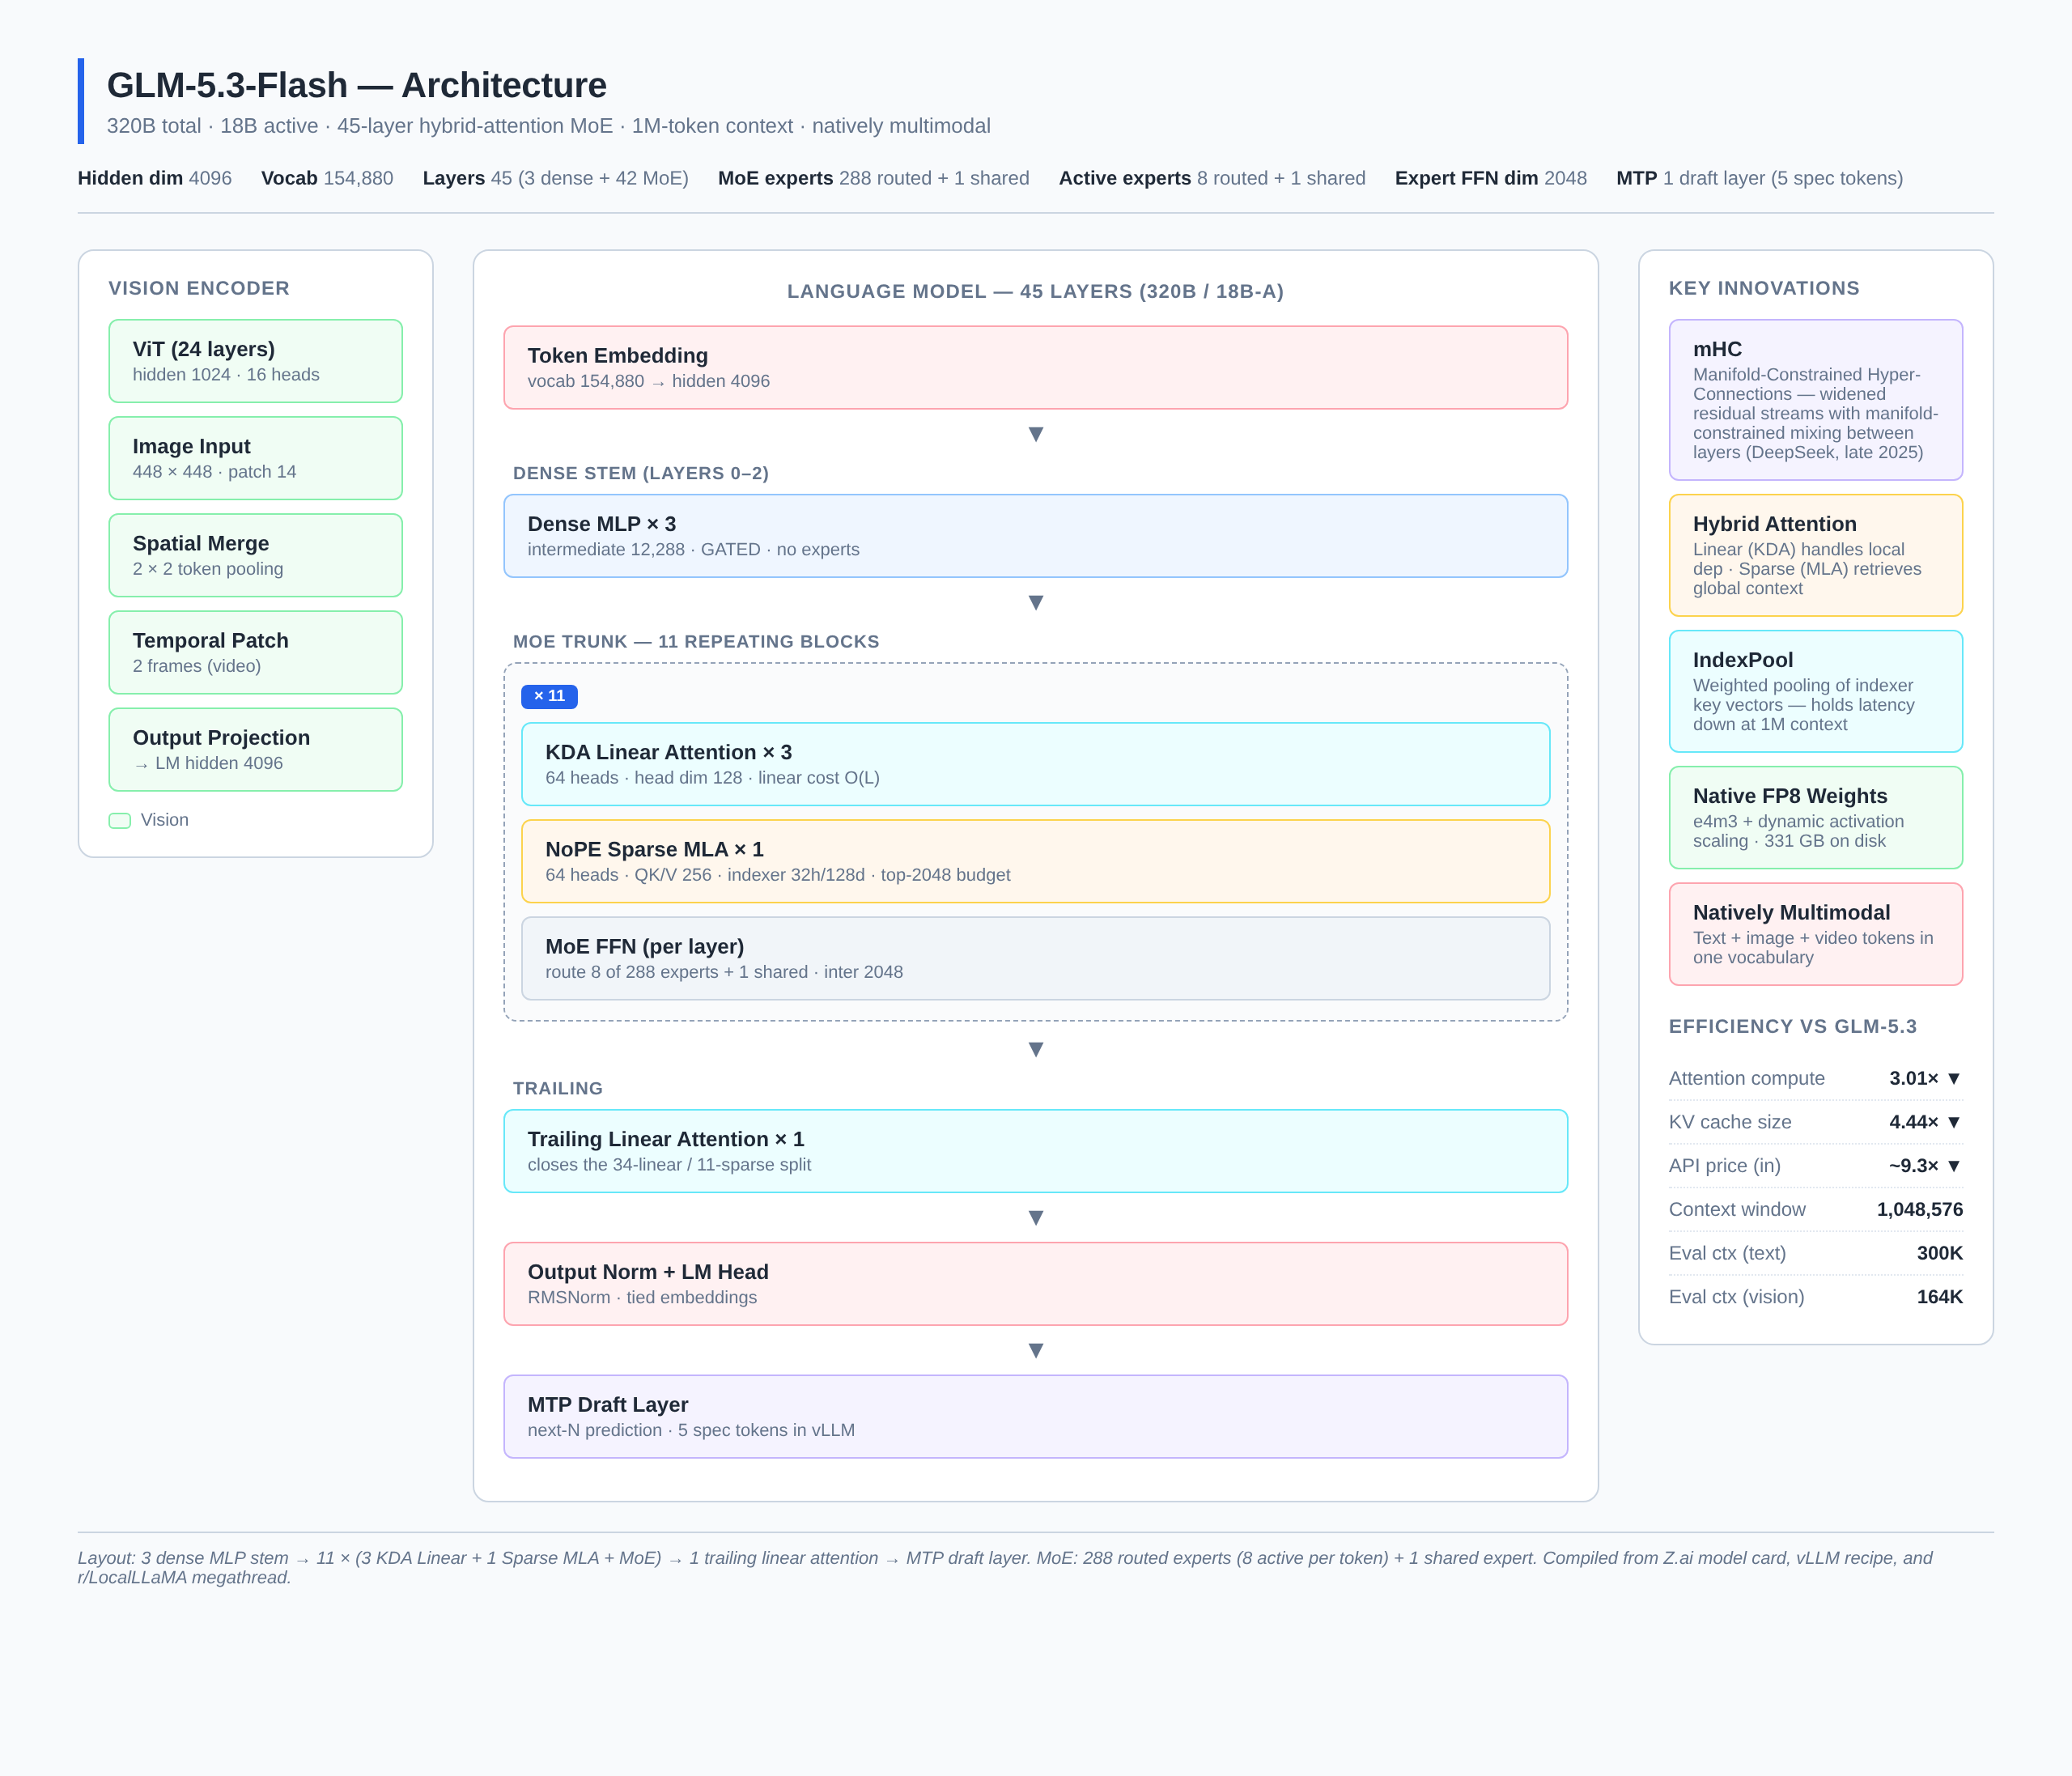
Task: Click the TRAILING section label
Action: 557,1088
